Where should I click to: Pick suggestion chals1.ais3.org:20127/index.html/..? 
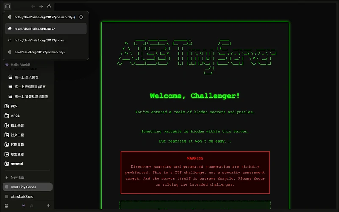click(x=46, y=52)
